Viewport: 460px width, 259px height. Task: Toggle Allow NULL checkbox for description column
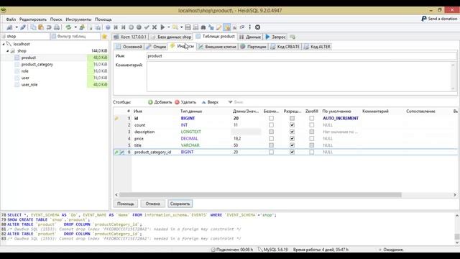click(x=292, y=132)
